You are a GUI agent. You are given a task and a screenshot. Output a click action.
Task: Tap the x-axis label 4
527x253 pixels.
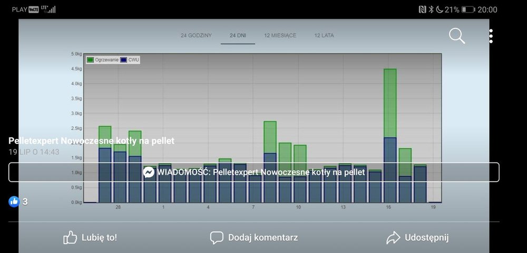click(208, 207)
